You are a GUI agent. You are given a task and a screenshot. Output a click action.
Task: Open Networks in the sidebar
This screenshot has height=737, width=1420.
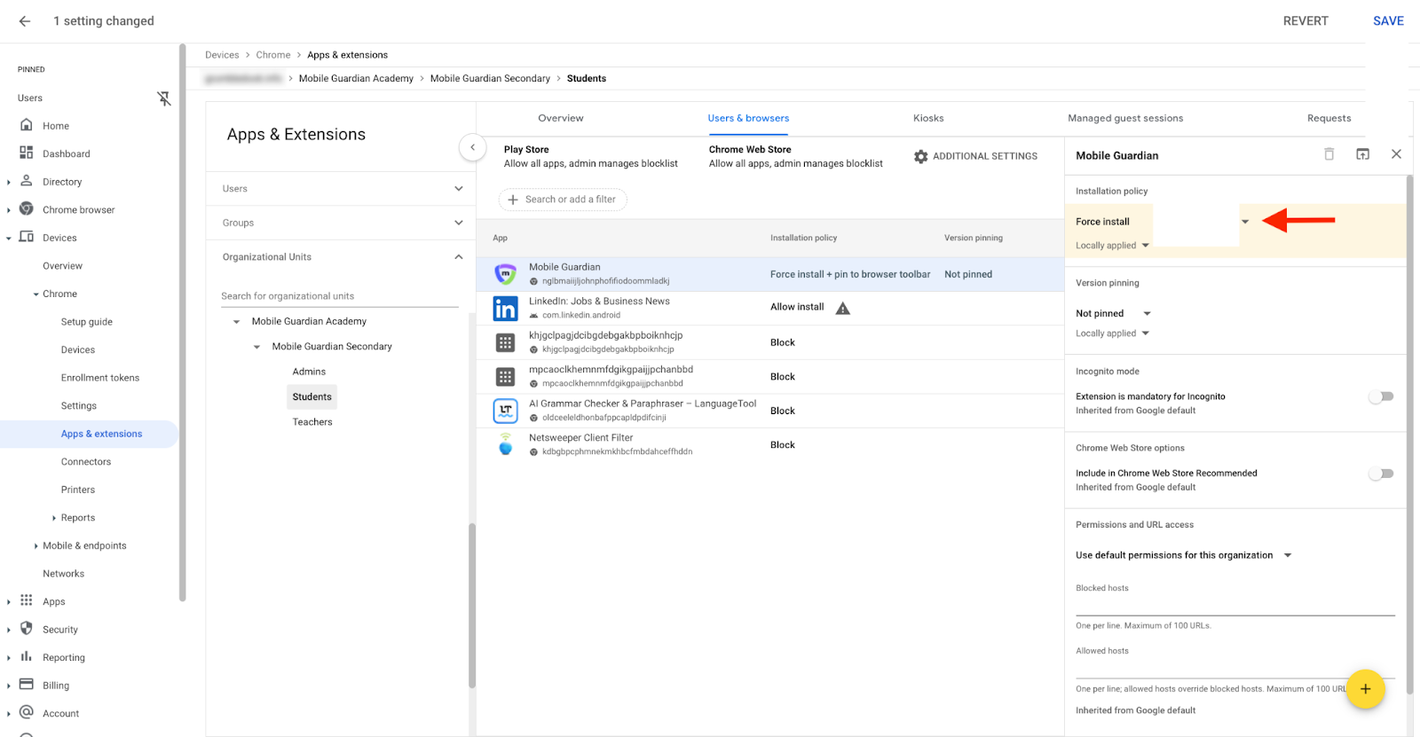pyautogui.click(x=64, y=574)
